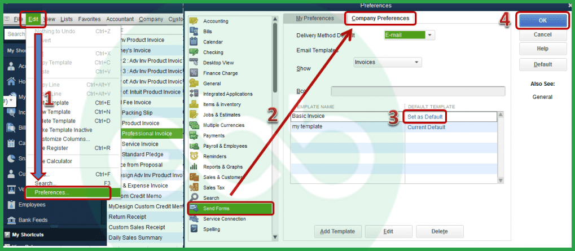575x251 pixels.
Task: Click the Add Template button
Action: (338, 231)
